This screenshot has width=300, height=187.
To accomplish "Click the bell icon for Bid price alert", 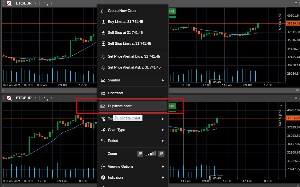I will tap(103, 56).
